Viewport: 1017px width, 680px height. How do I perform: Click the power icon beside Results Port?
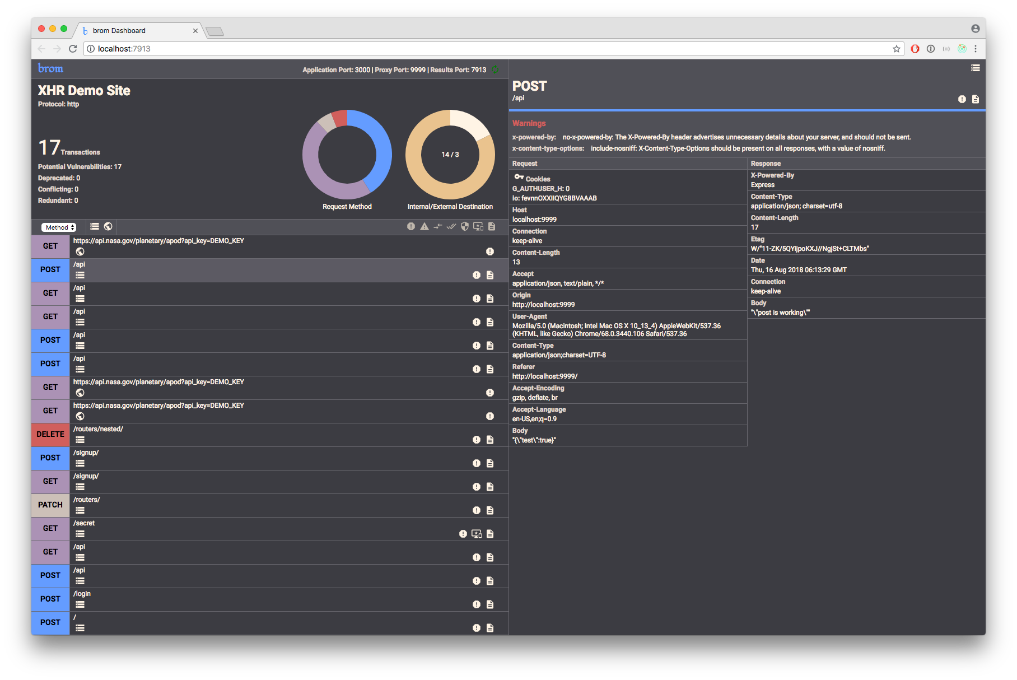pos(495,69)
